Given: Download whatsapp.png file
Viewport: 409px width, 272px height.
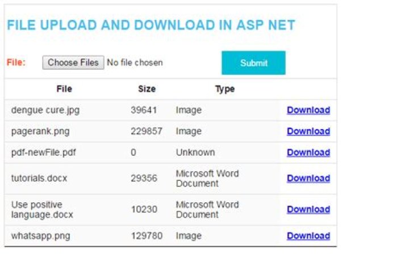Looking at the screenshot, I should tap(308, 236).
